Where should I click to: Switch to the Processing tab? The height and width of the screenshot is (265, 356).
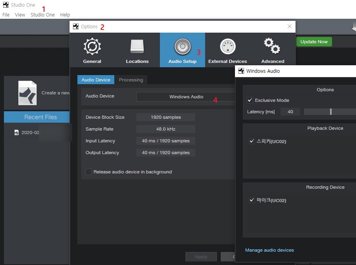[131, 80]
